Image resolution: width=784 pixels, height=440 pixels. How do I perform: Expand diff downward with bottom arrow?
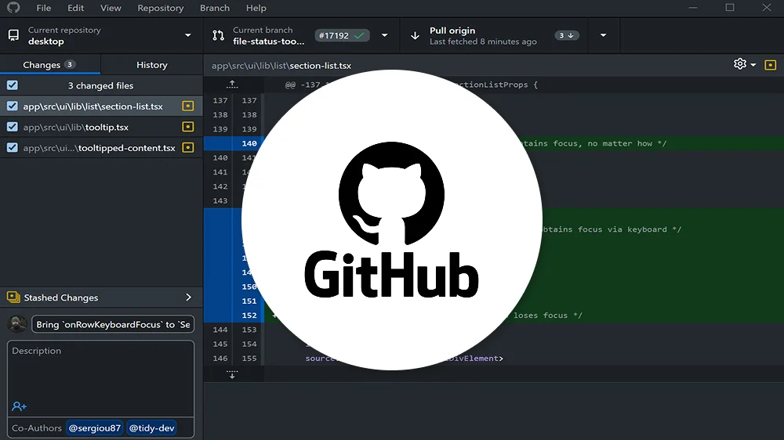pyautogui.click(x=232, y=374)
